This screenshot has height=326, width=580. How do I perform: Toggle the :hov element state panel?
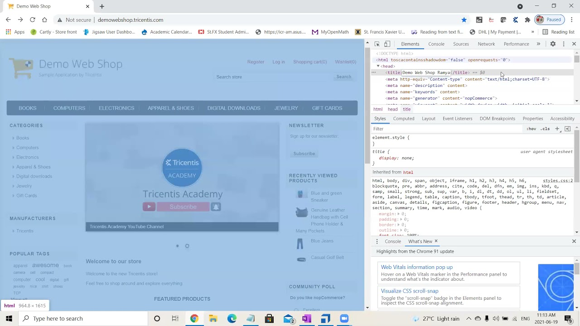(x=531, y=129)
